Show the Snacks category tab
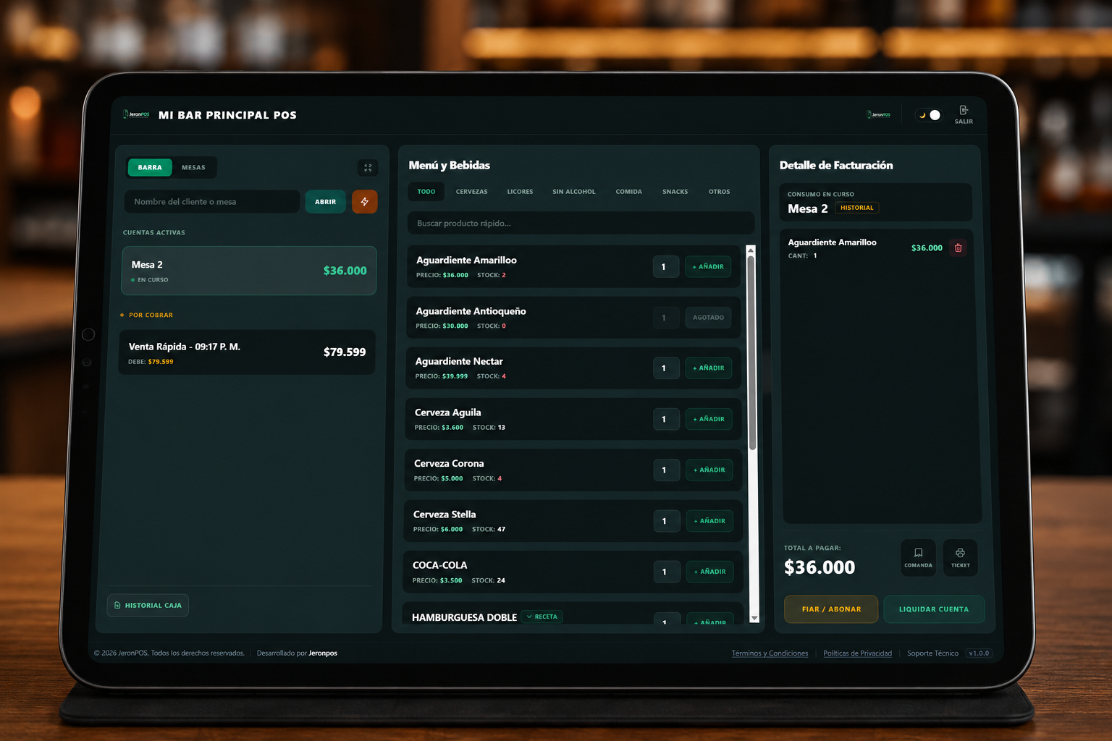The width and height of the screenshot is (1112, 741). tap(675, 192)
